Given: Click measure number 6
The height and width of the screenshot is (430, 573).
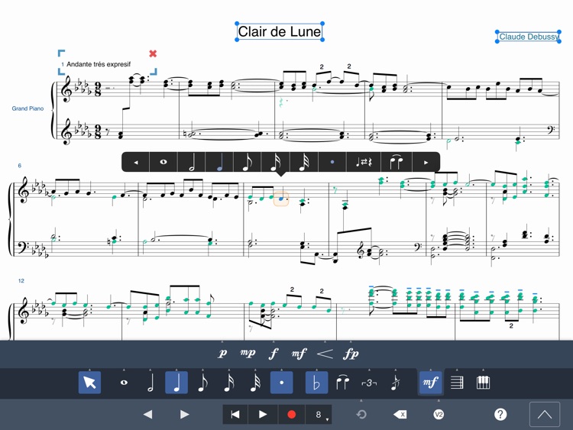Looking at the screenshot, I should 20,166.
